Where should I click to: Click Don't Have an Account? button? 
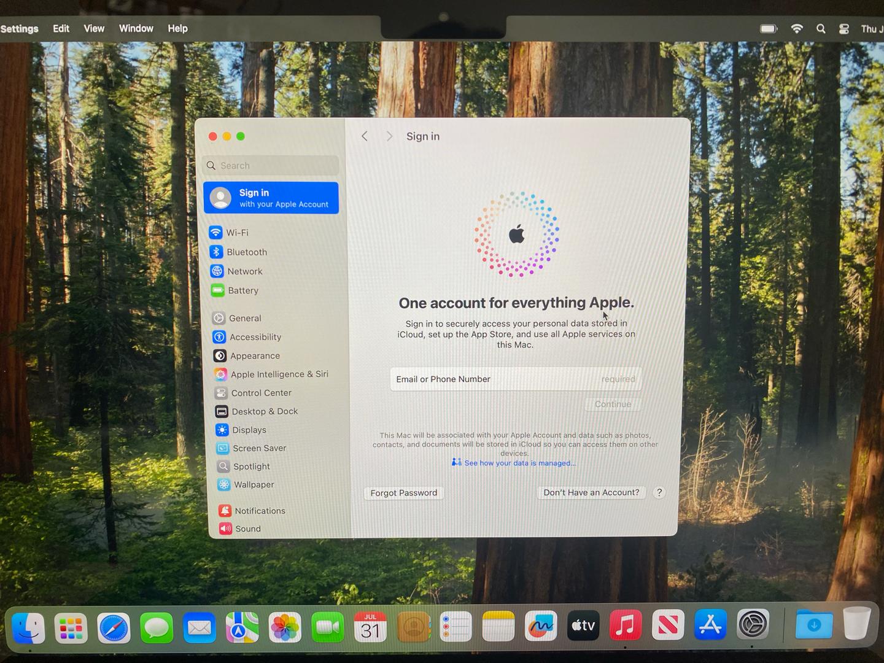(x=591, y=492)
